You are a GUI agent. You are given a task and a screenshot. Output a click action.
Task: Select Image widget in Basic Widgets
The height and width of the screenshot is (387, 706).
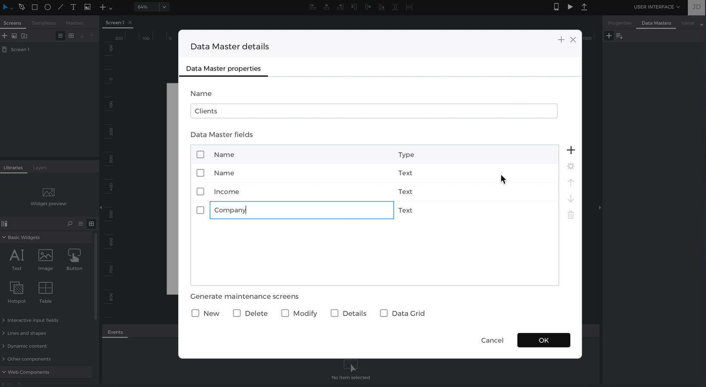coord(45,260)
